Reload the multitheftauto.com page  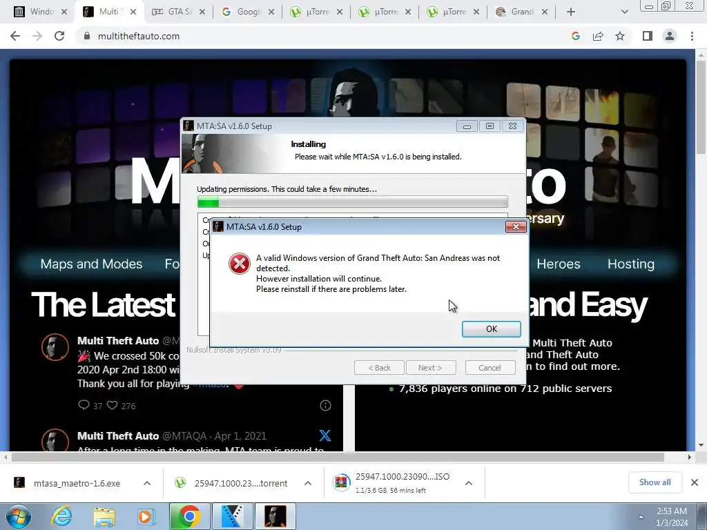click(x=59, y=36)
